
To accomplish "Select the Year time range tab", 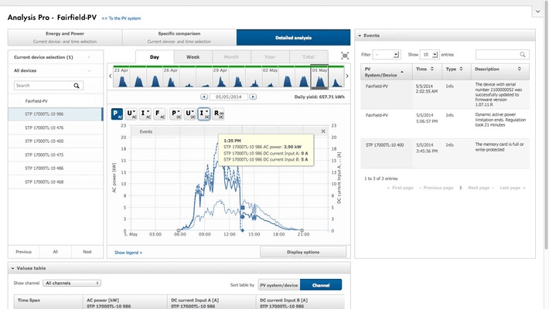I will tap(270, 56).
